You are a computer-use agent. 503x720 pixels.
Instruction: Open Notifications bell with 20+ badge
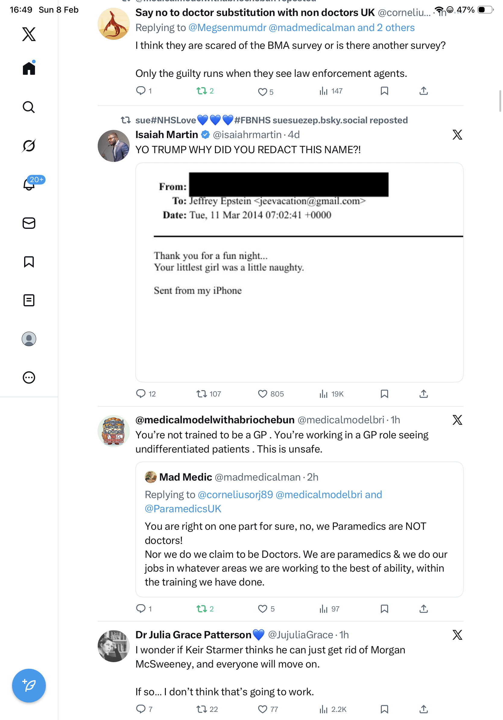click(x=29, y=185)
